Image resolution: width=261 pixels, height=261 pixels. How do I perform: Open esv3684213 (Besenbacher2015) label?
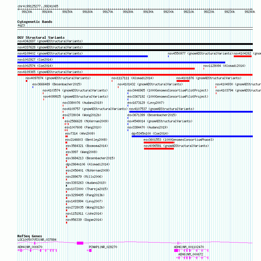point(90,158)
